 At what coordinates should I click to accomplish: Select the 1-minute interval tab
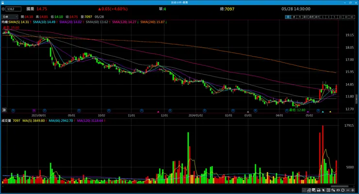click(323, 17)
